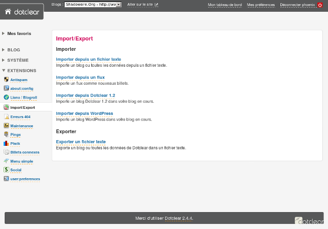Click the user:preferences icon
The height and width of the screenshot is (229, 328).
coord(6,179)
